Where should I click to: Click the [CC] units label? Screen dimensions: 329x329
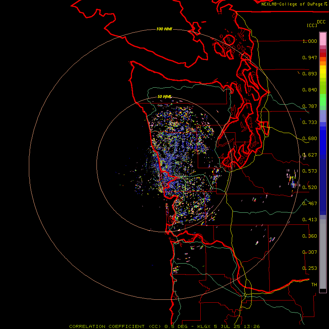click(312, 25)
